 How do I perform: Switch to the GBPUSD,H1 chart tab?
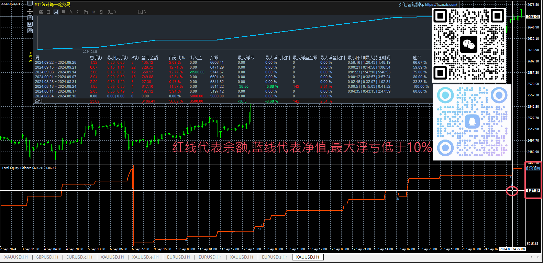click(47, 257)
